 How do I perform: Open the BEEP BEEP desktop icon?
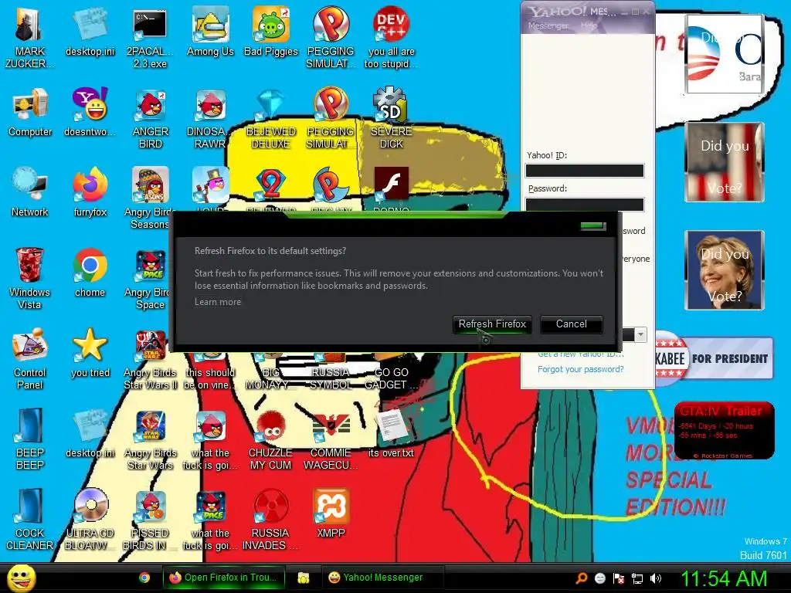click(x=30, y=439)
